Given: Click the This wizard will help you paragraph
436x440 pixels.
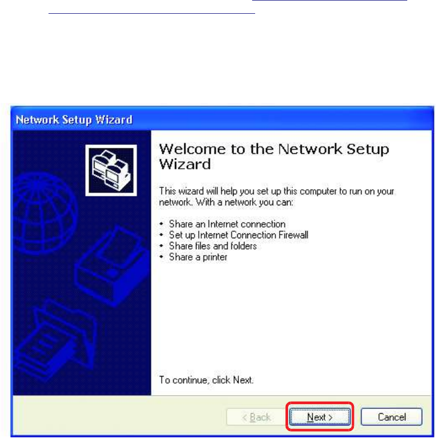Looking at the screenshot, I should pos(277,196).
